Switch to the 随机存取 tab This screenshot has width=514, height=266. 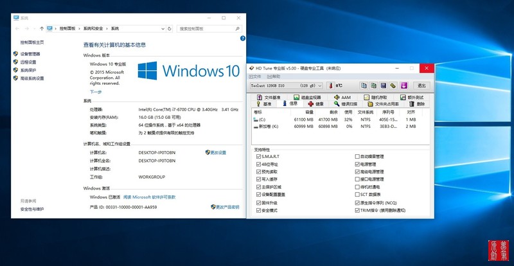(376, 98)
